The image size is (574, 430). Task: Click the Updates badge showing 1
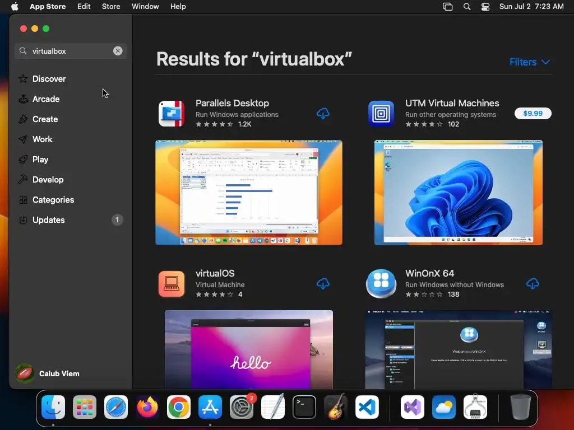[x=117, y=219]
